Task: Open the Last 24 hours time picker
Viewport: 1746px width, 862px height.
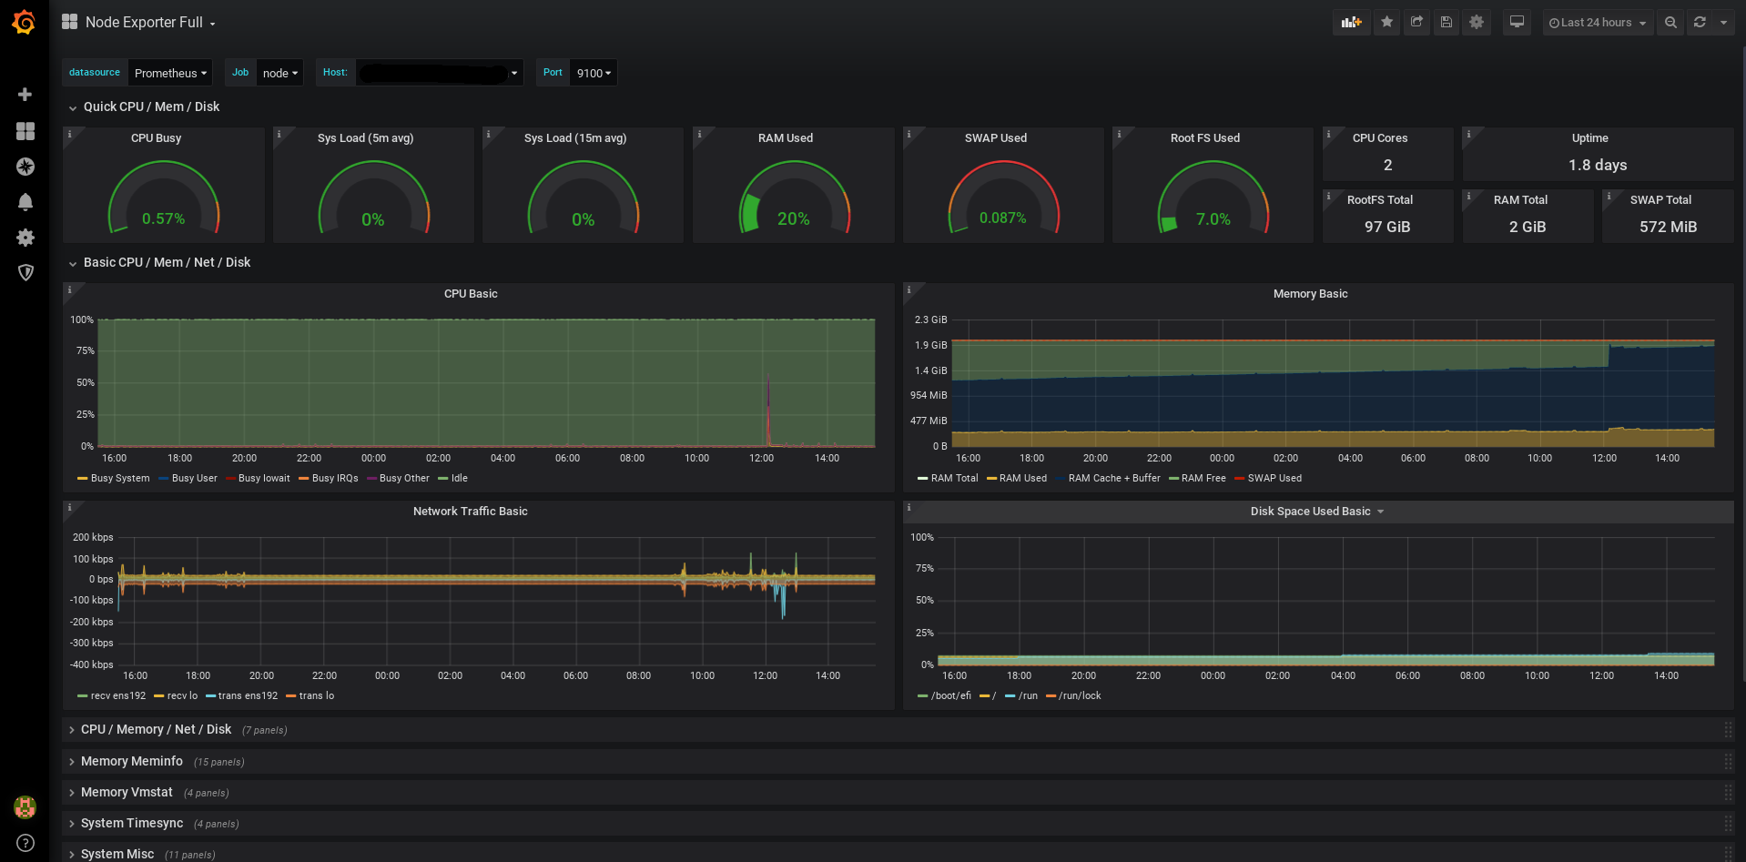Action: [x=1596, y=22]
